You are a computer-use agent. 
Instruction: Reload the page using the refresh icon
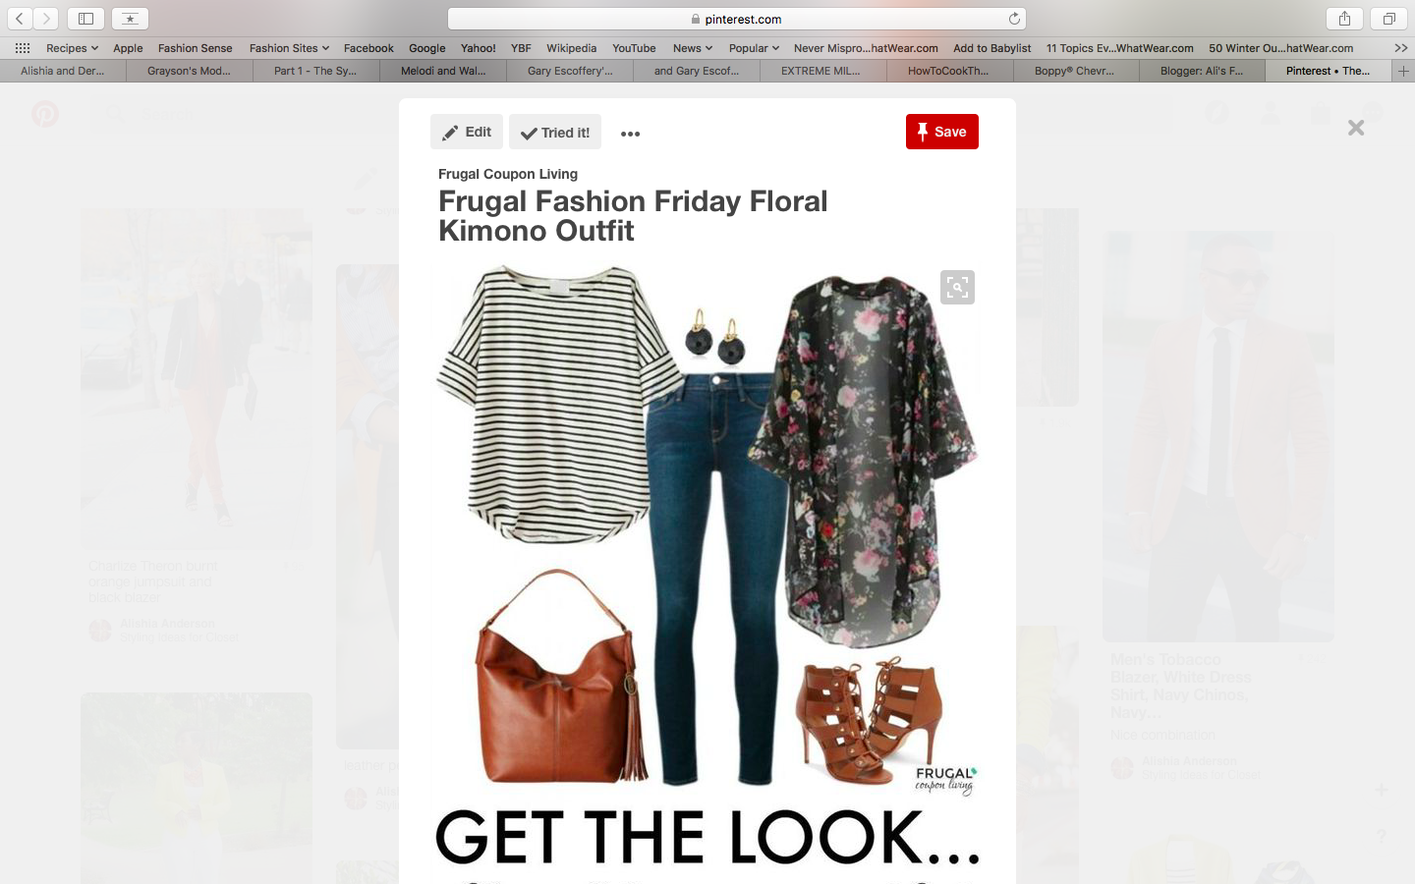[1014, 19]
